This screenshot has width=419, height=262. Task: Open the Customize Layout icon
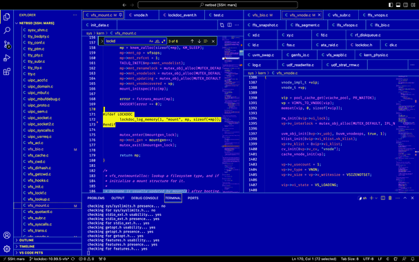point(413,5)
